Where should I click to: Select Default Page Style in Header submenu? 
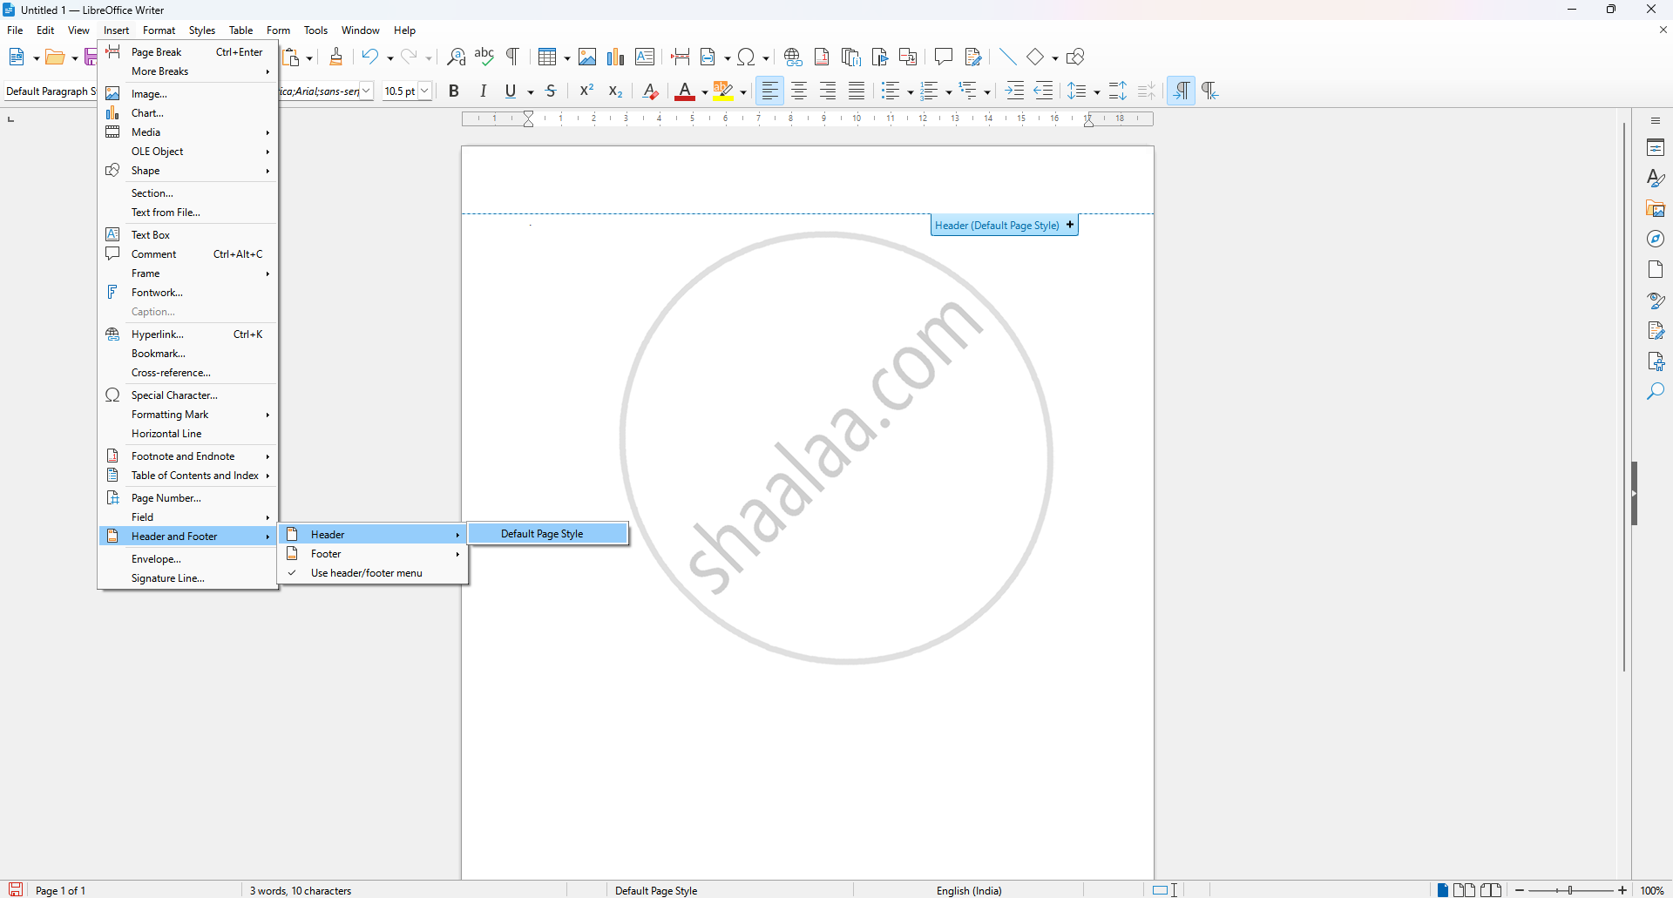[542, 534]
